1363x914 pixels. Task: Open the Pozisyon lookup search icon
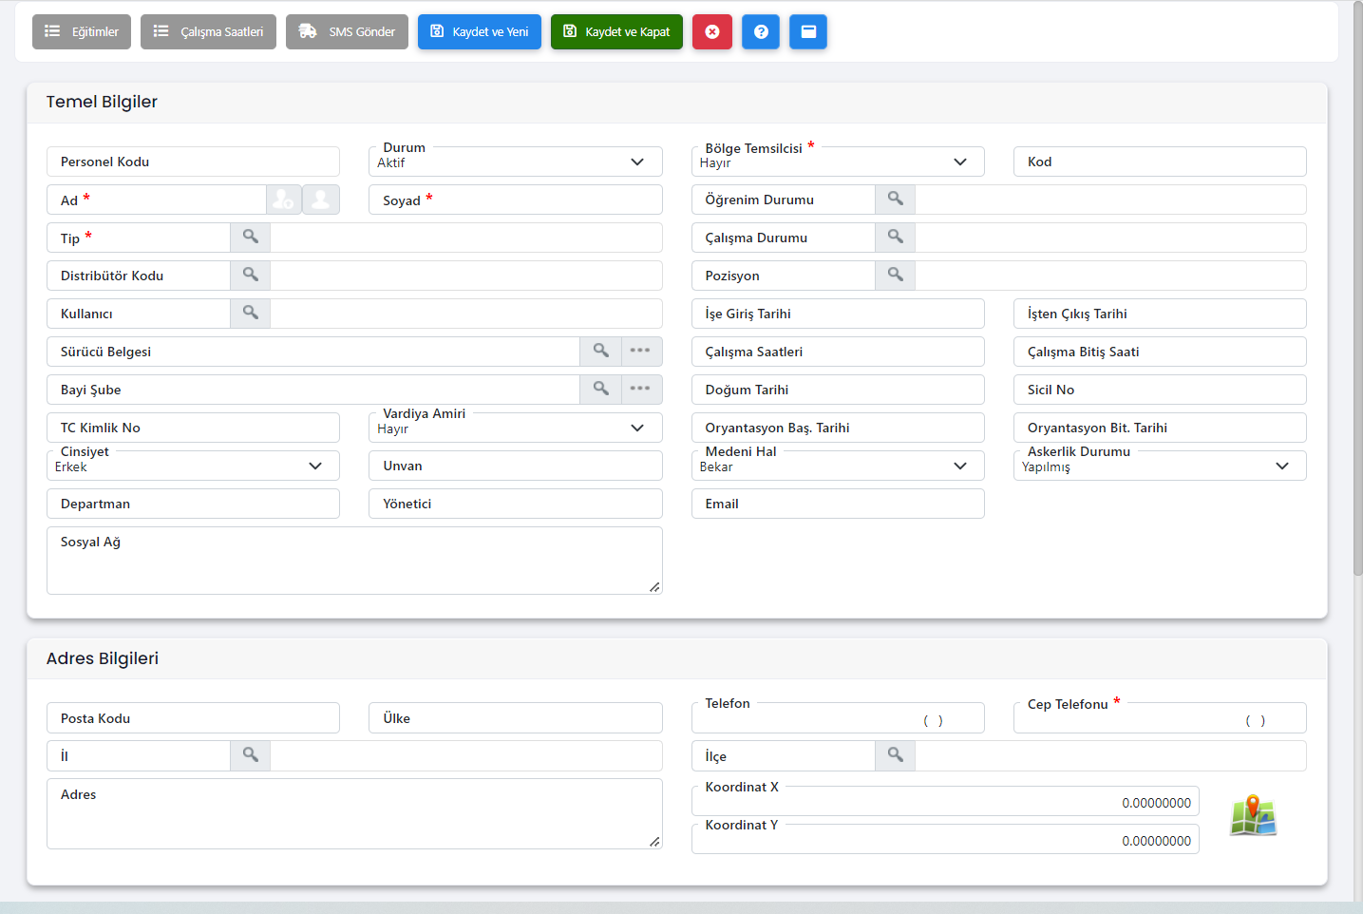(896, 276)
